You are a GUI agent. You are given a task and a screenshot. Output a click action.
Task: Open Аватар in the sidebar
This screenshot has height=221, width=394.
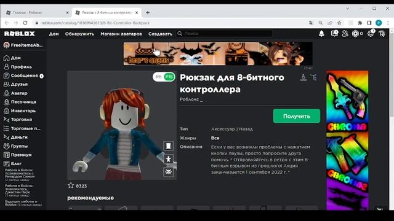(x=19, y=93)
